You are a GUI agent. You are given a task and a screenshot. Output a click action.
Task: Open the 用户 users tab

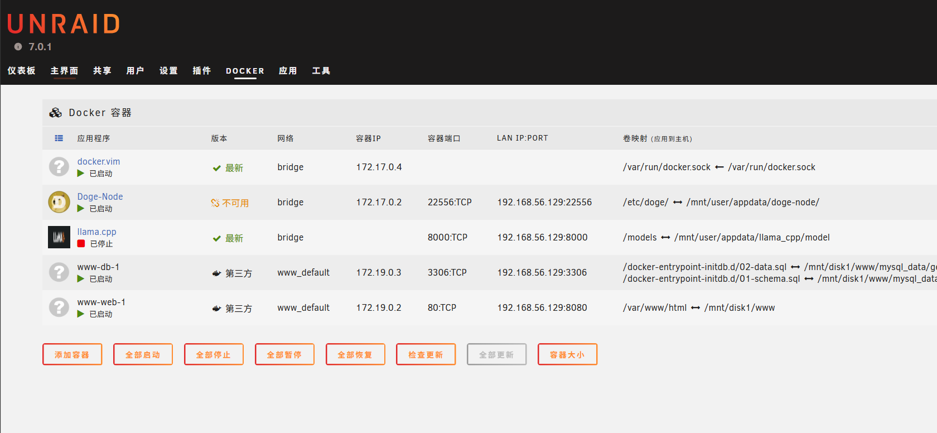coord(135,71)
